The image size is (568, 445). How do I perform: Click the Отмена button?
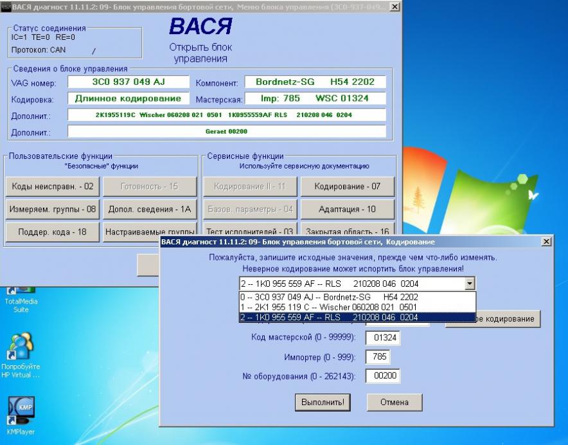(395, 402)
